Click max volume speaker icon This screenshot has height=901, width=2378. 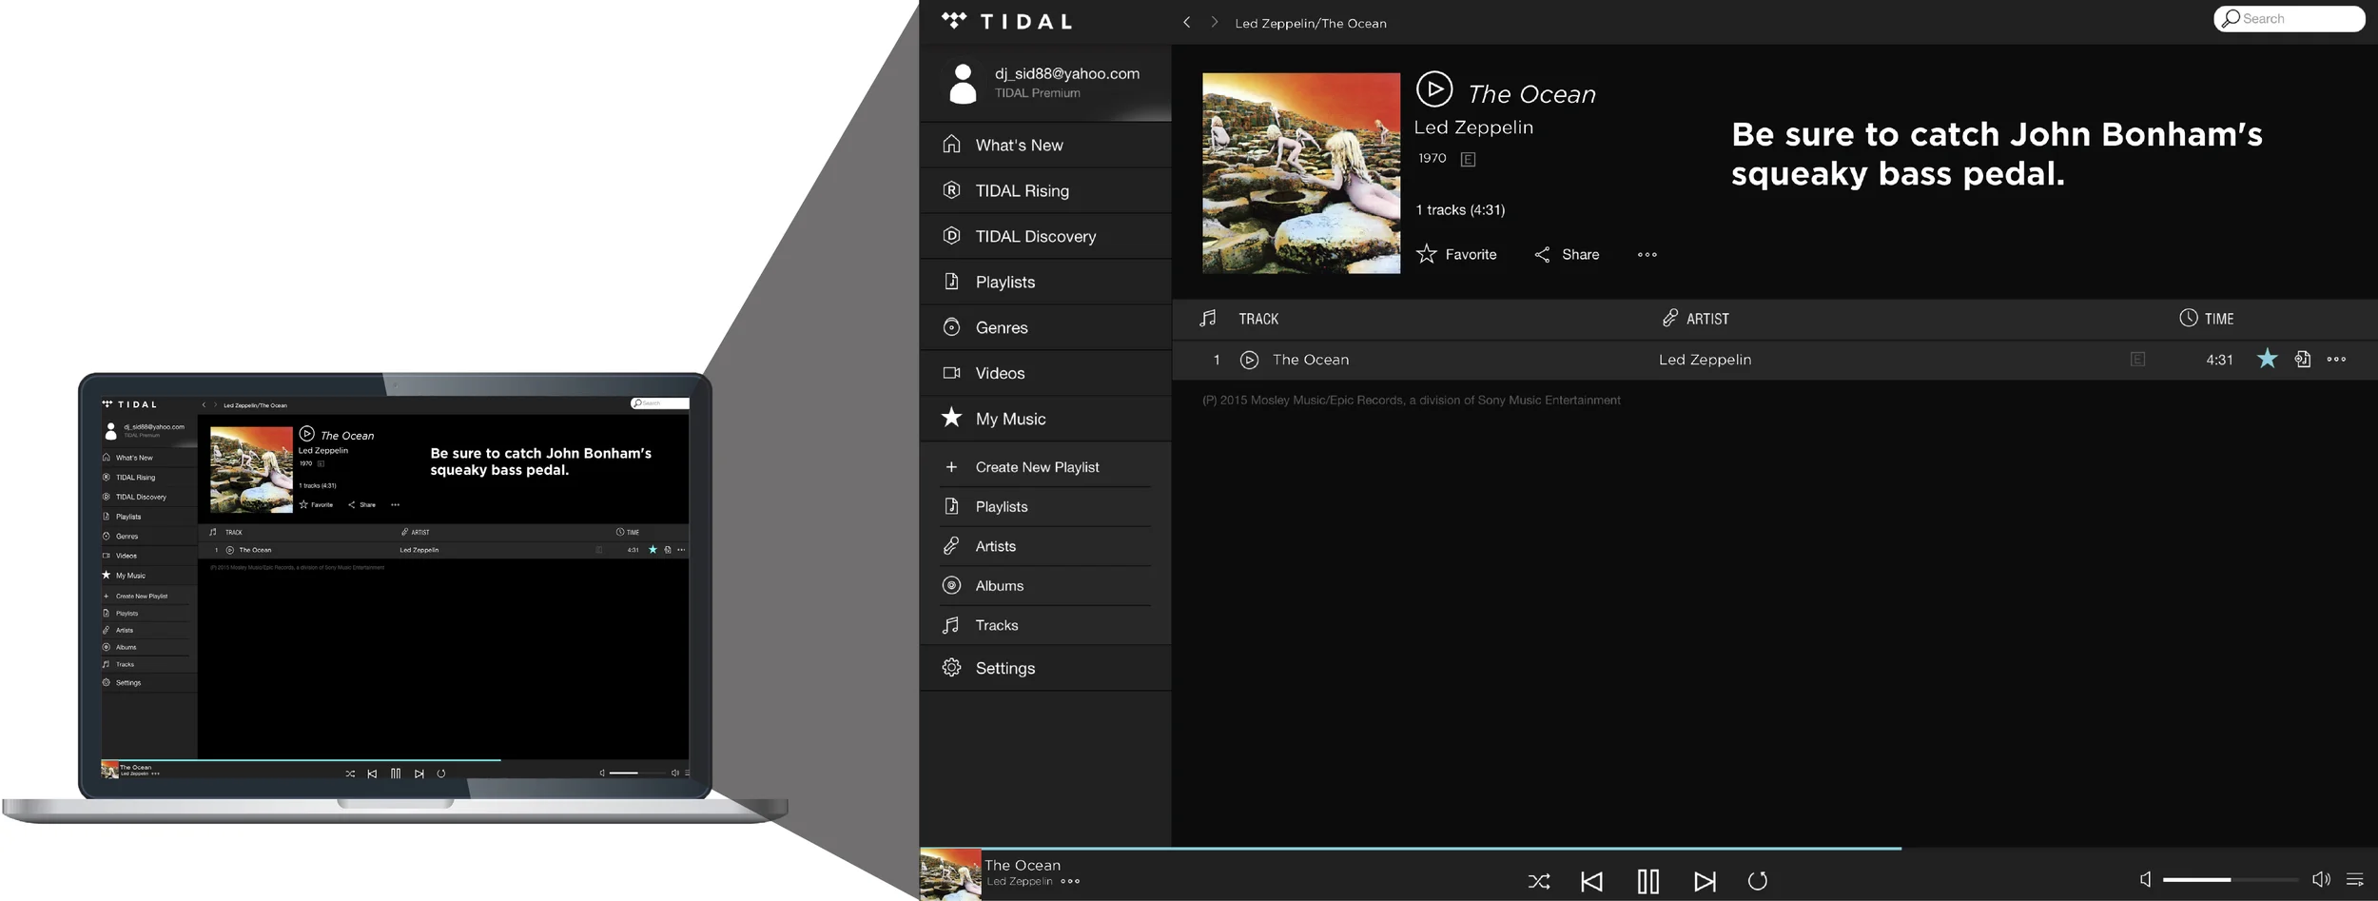[x=2321, y=880]
